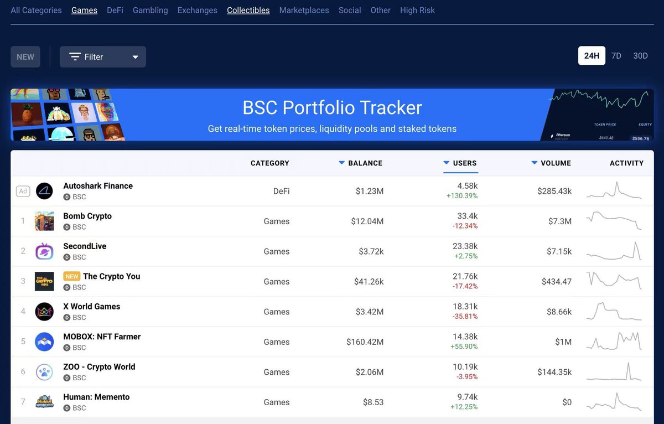Click the -35.81% change for X World Games
Image resolution: width=664 pixels, height=424 pixels.
pos(464,317)
